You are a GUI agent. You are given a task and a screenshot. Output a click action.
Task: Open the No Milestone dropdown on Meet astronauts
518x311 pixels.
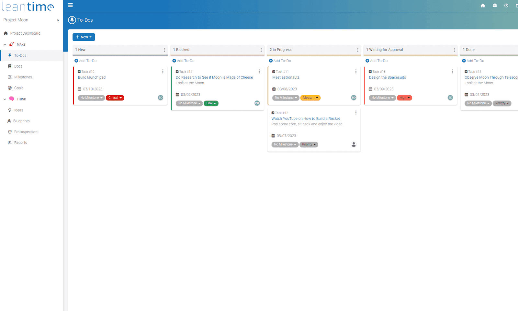click(285, 98)
